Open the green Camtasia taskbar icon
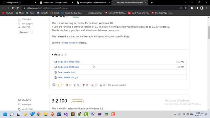 (x=86, y=114)
